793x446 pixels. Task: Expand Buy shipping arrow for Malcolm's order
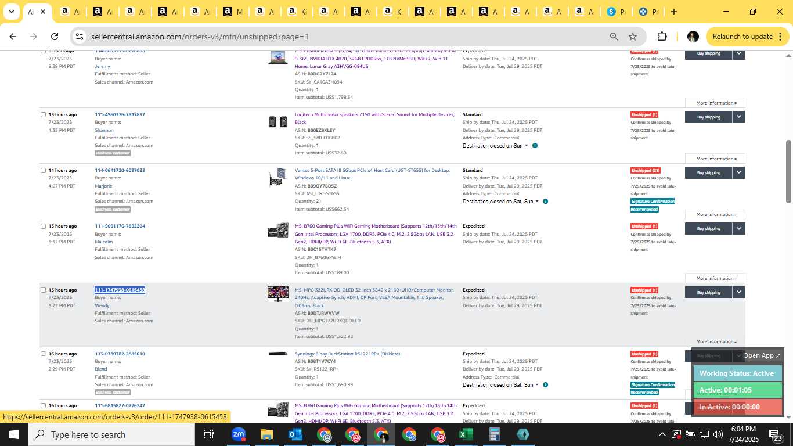tap(738, 228)
